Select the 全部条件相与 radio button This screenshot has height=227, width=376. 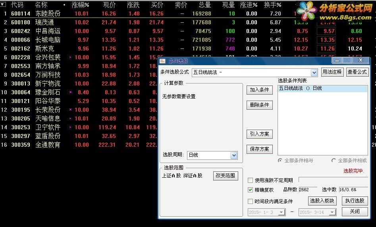[280, 160]
